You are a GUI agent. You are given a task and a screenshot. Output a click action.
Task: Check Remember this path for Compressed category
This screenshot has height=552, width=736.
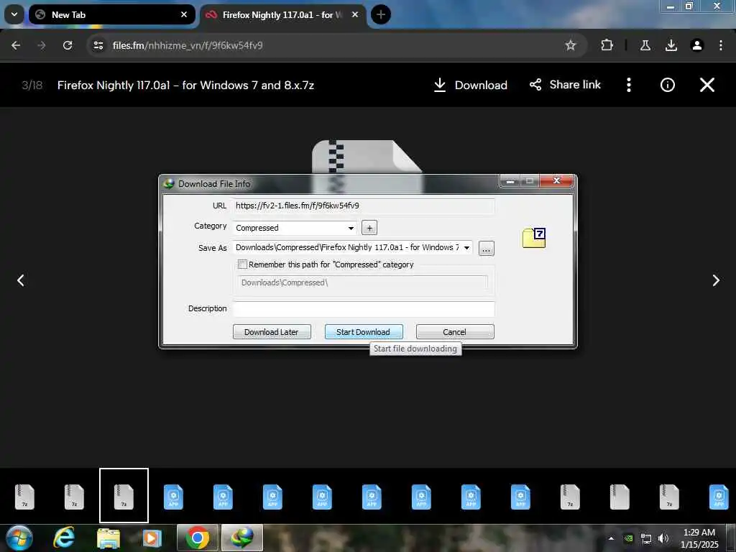pos(242,264)
